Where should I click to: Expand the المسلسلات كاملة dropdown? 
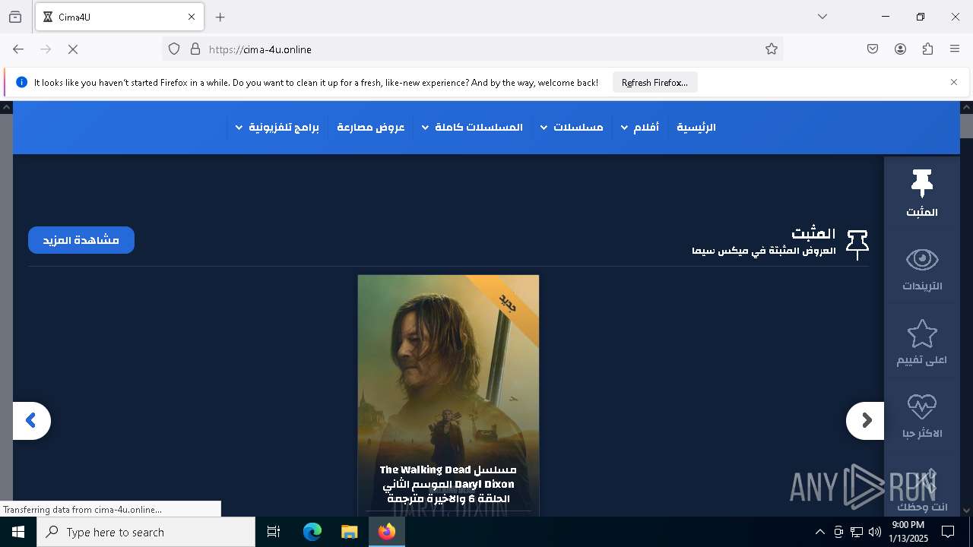pos(472,127)
